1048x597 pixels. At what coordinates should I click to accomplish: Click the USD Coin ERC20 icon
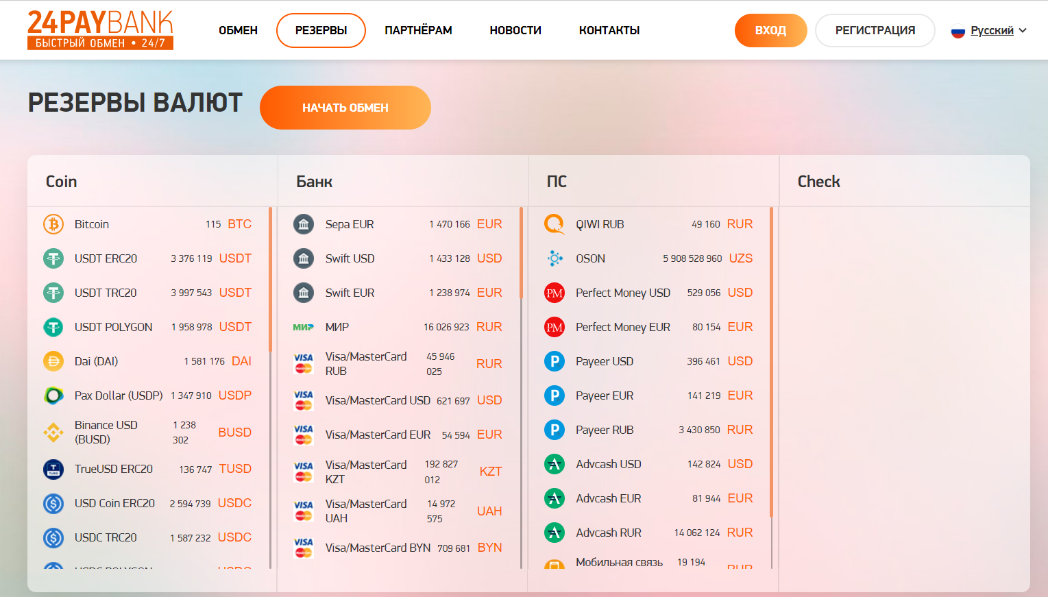click(53, 503)
